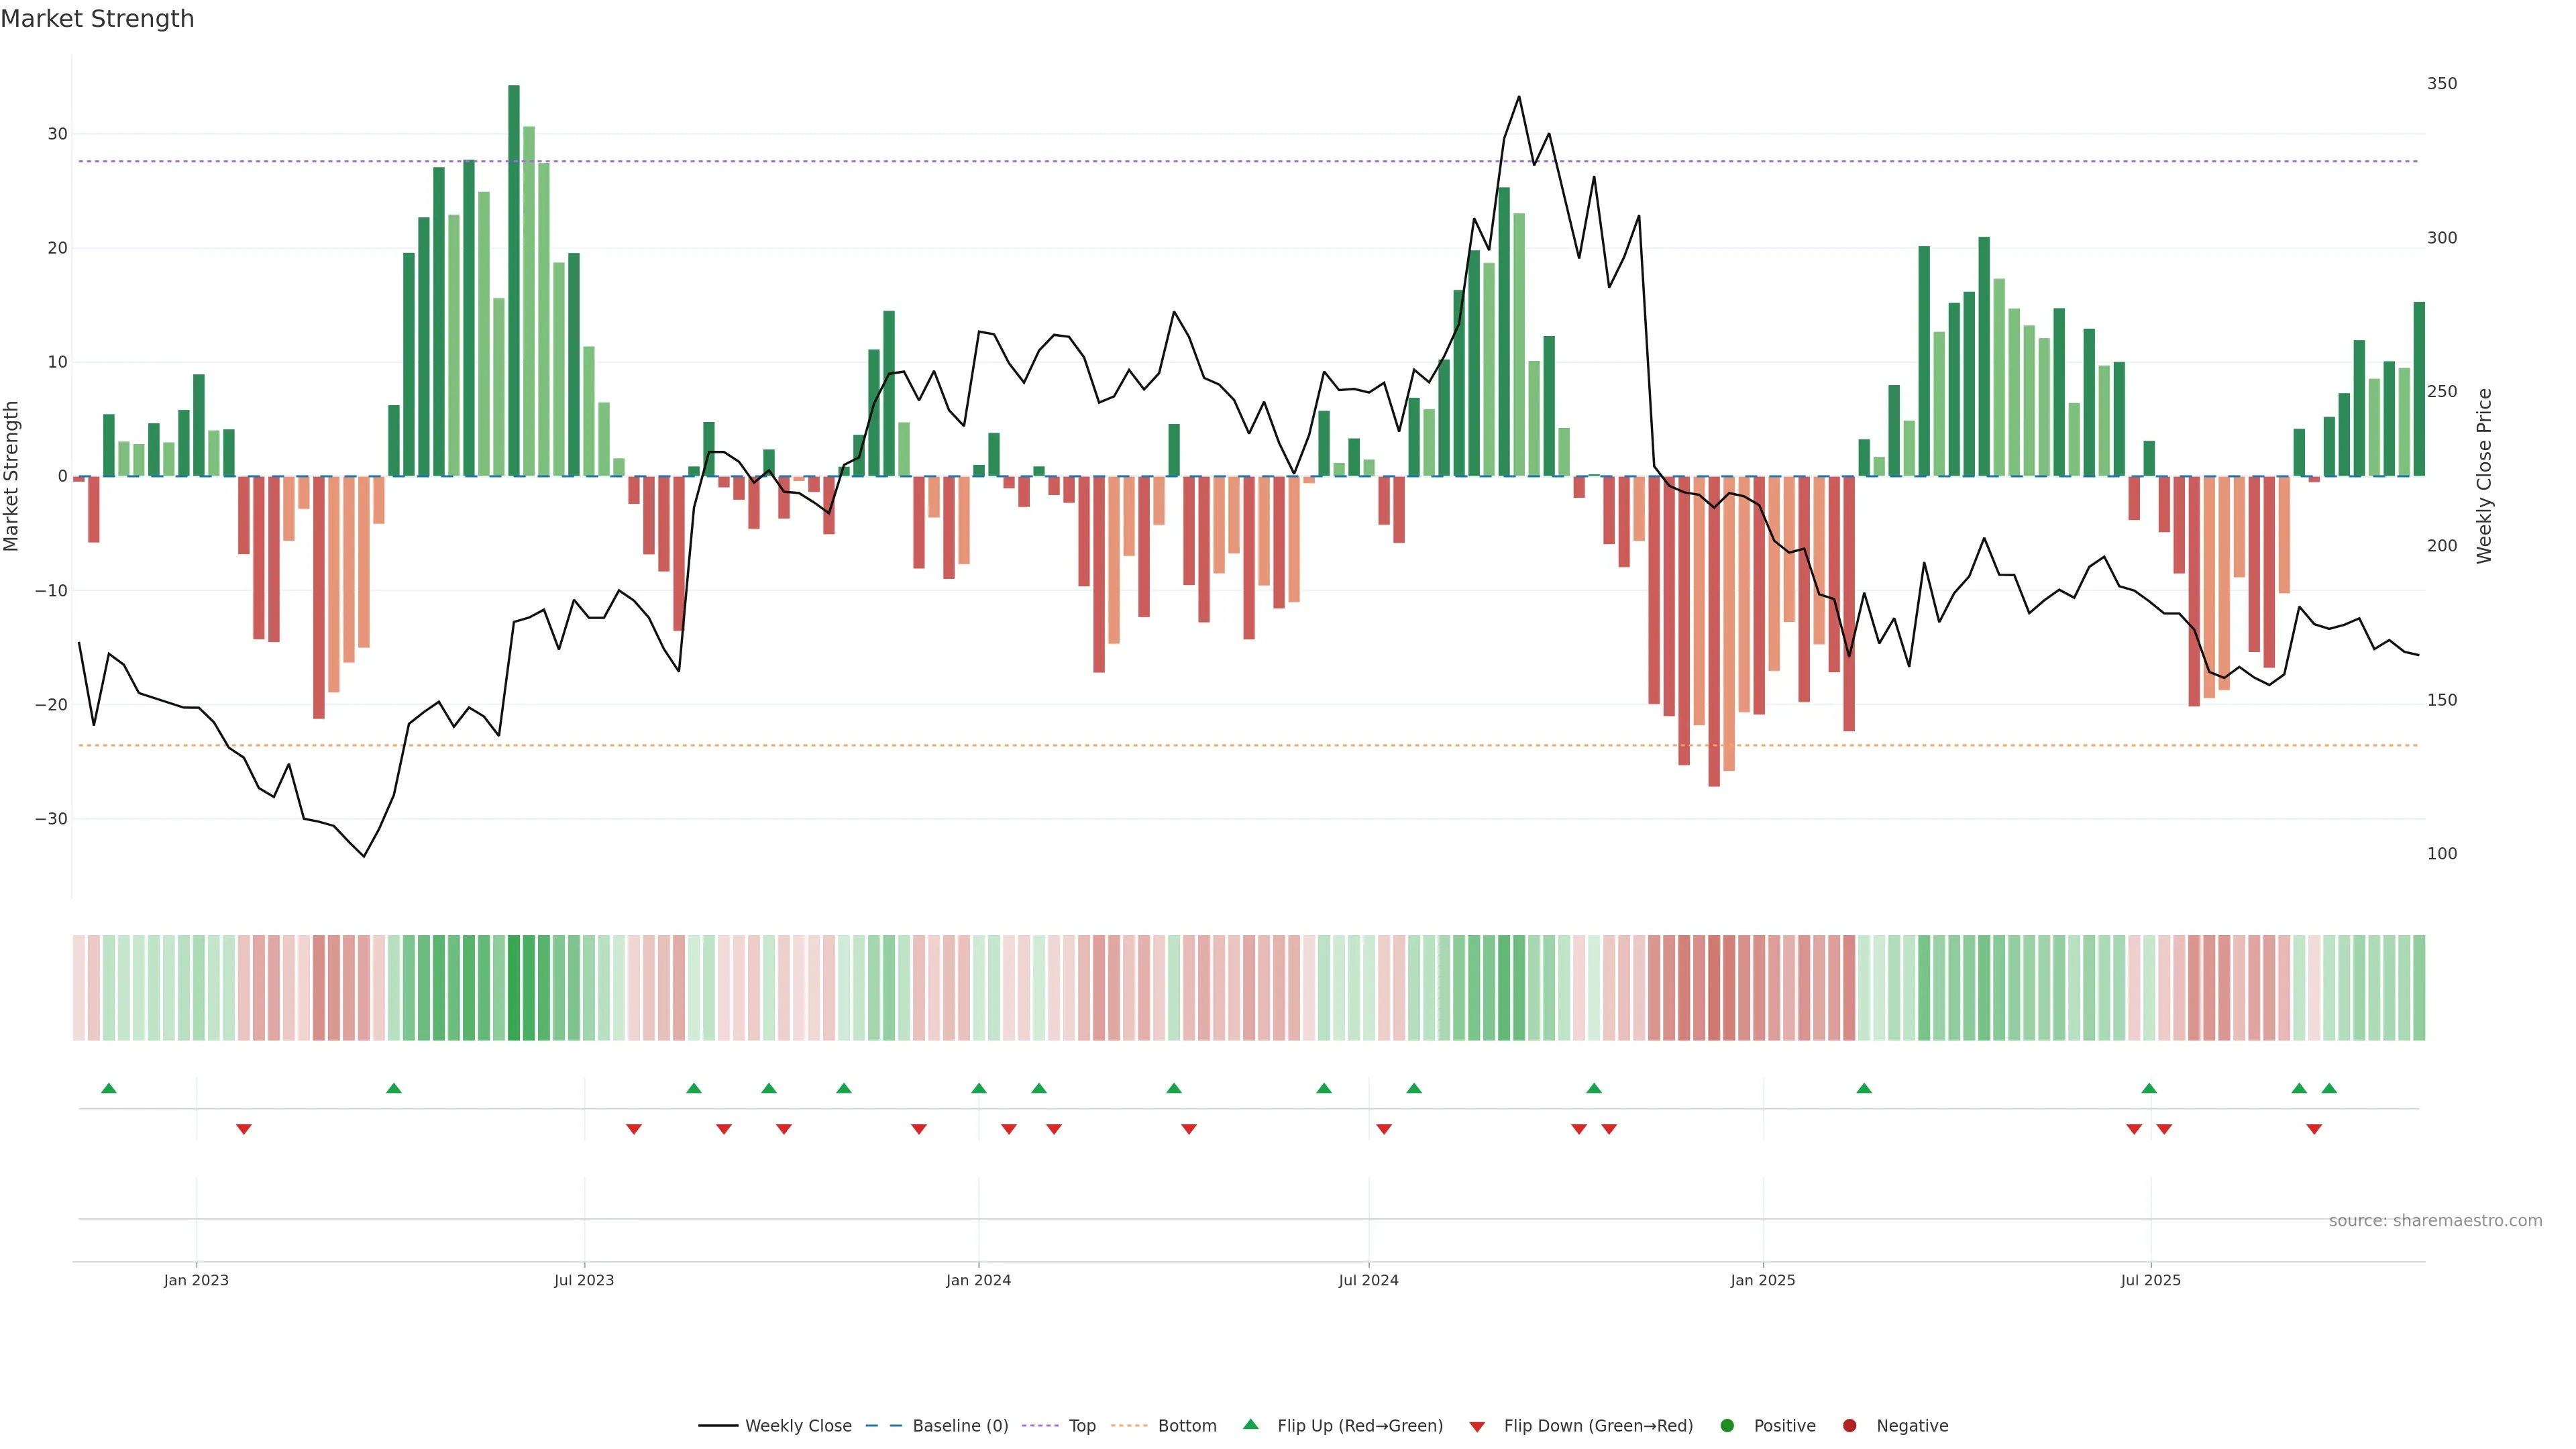Click the Market Strength chart title
This screenshot has width=2576, height=1449.
coord(97,19)
